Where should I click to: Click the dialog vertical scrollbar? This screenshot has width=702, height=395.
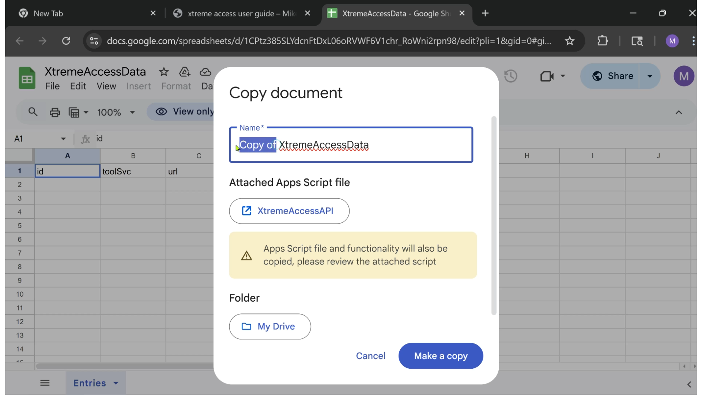[x=494, y=216]
